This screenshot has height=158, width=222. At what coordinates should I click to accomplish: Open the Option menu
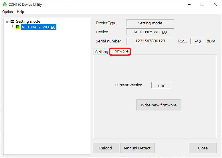pos(7,12)
